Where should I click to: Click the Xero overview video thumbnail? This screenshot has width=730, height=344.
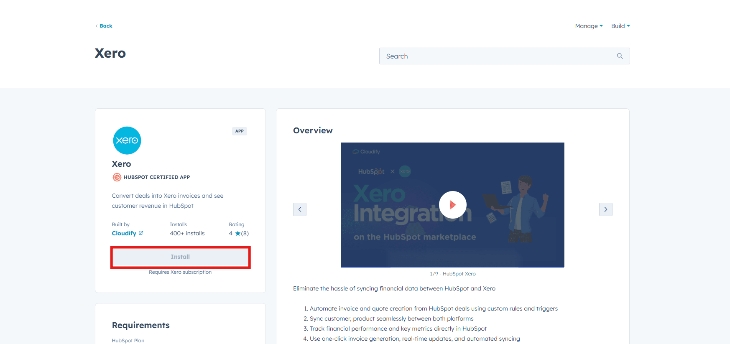pos(452,205)
